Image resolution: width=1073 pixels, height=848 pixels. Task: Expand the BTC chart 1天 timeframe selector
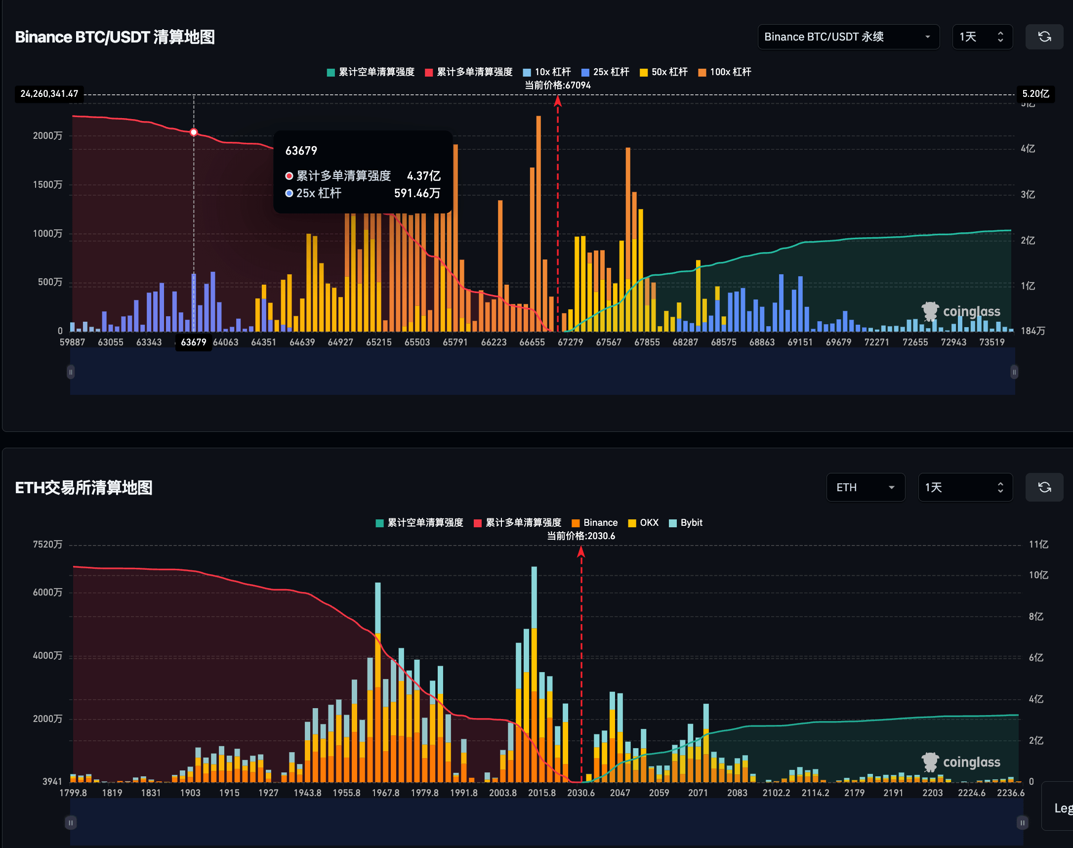[982, 37]
